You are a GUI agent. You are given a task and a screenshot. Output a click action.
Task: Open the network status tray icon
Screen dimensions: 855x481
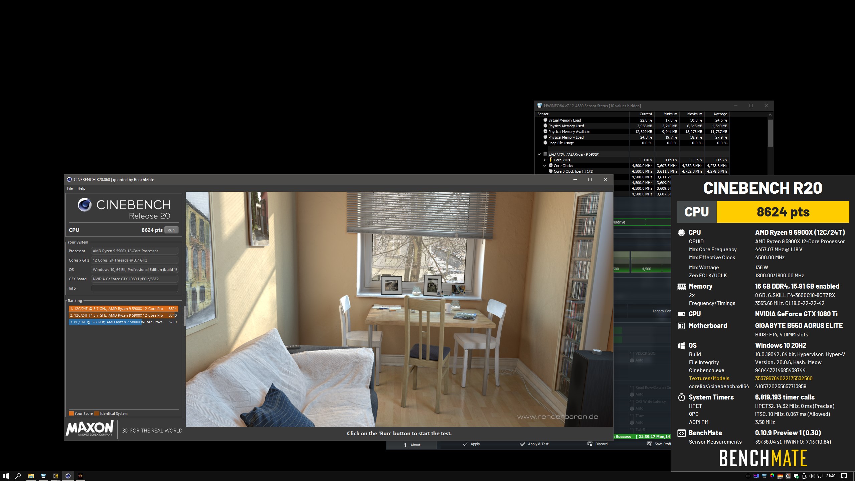tap(820, 476)
